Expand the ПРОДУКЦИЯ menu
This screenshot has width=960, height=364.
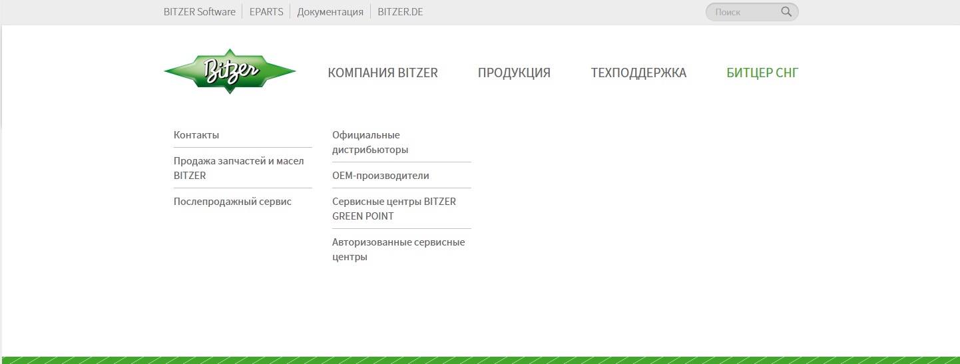[514, 73]
